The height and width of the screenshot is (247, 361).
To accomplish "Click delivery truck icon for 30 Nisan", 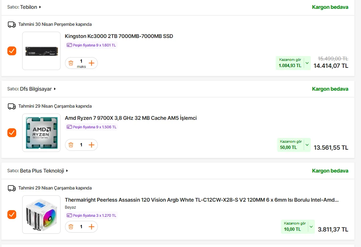I will pos(12,24).
